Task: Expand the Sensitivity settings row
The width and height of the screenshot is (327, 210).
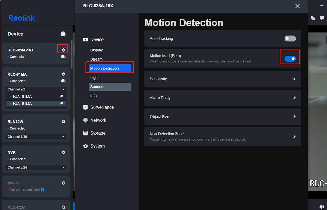Action: click(x=223, y=79)
